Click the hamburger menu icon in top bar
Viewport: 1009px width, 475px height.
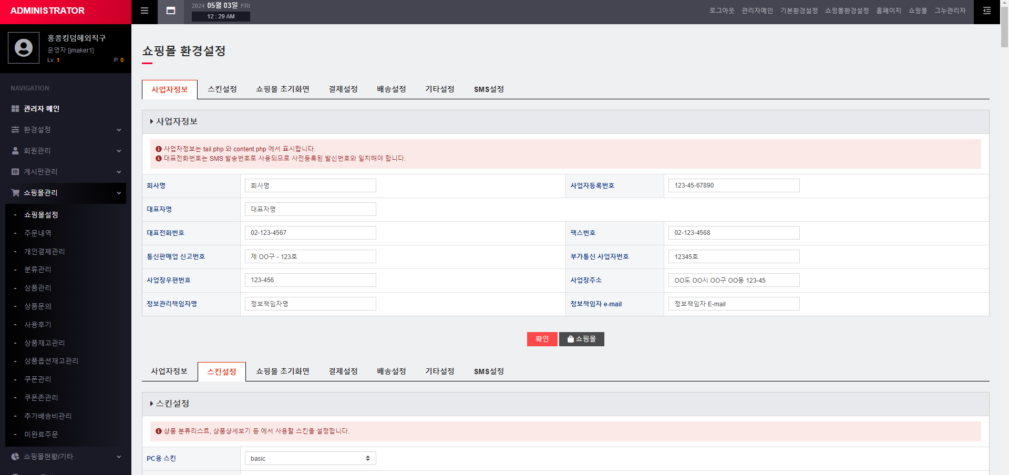click(145, 11)
